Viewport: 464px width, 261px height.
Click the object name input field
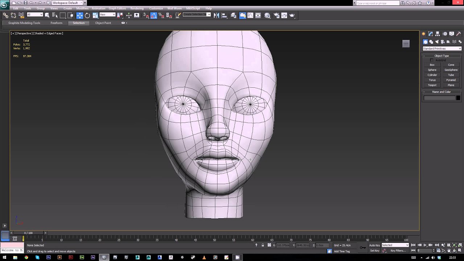(x=439, y=98)
